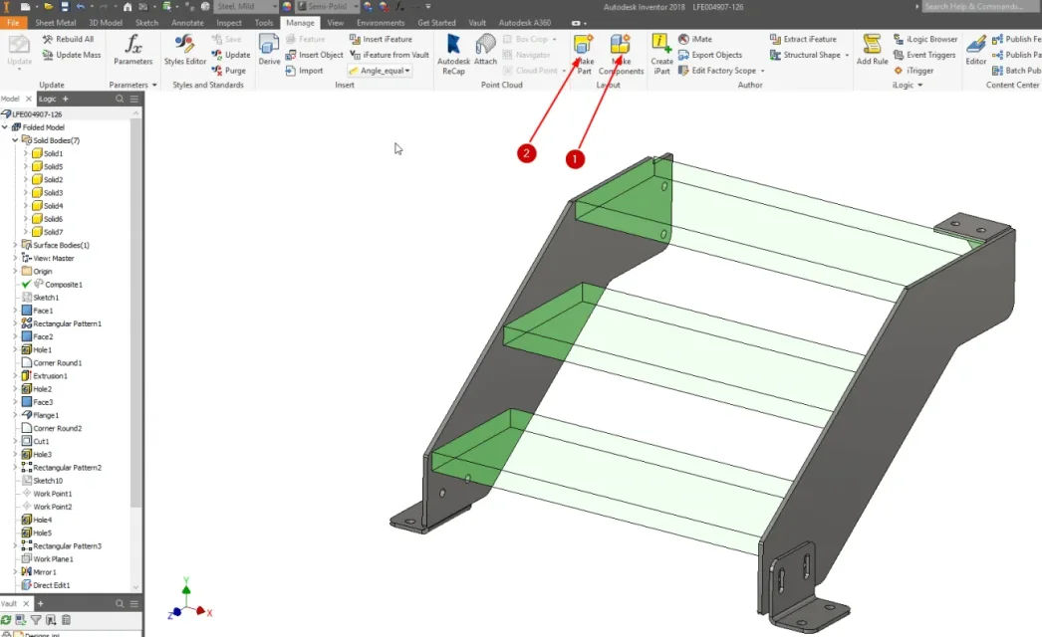The image size is (1042, 637).
Task: Click the Create iPart icon
Action: tap(661, 45)
